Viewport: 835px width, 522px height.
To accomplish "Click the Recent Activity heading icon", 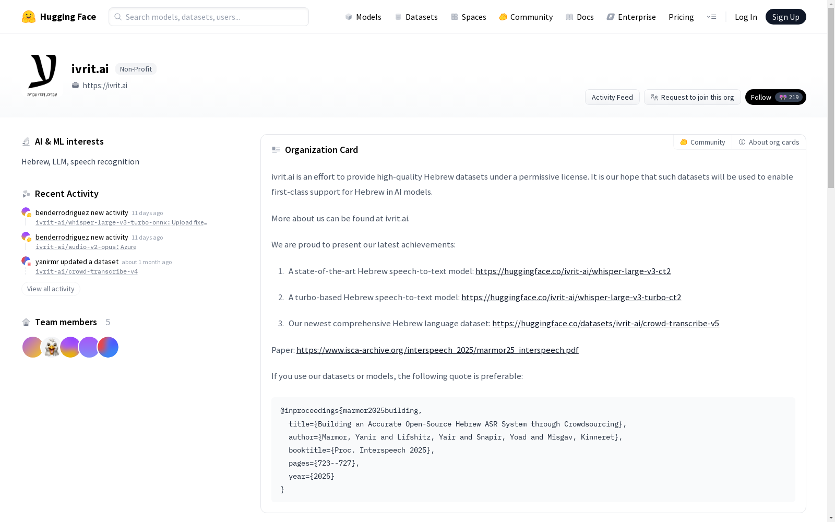I will (26, 194).
